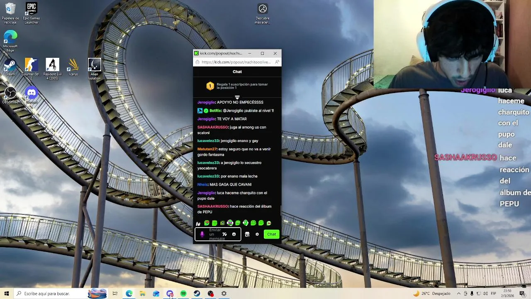
Task: Select Resident Evil 4 (2005) desktop icon
Action: [52, 69]
